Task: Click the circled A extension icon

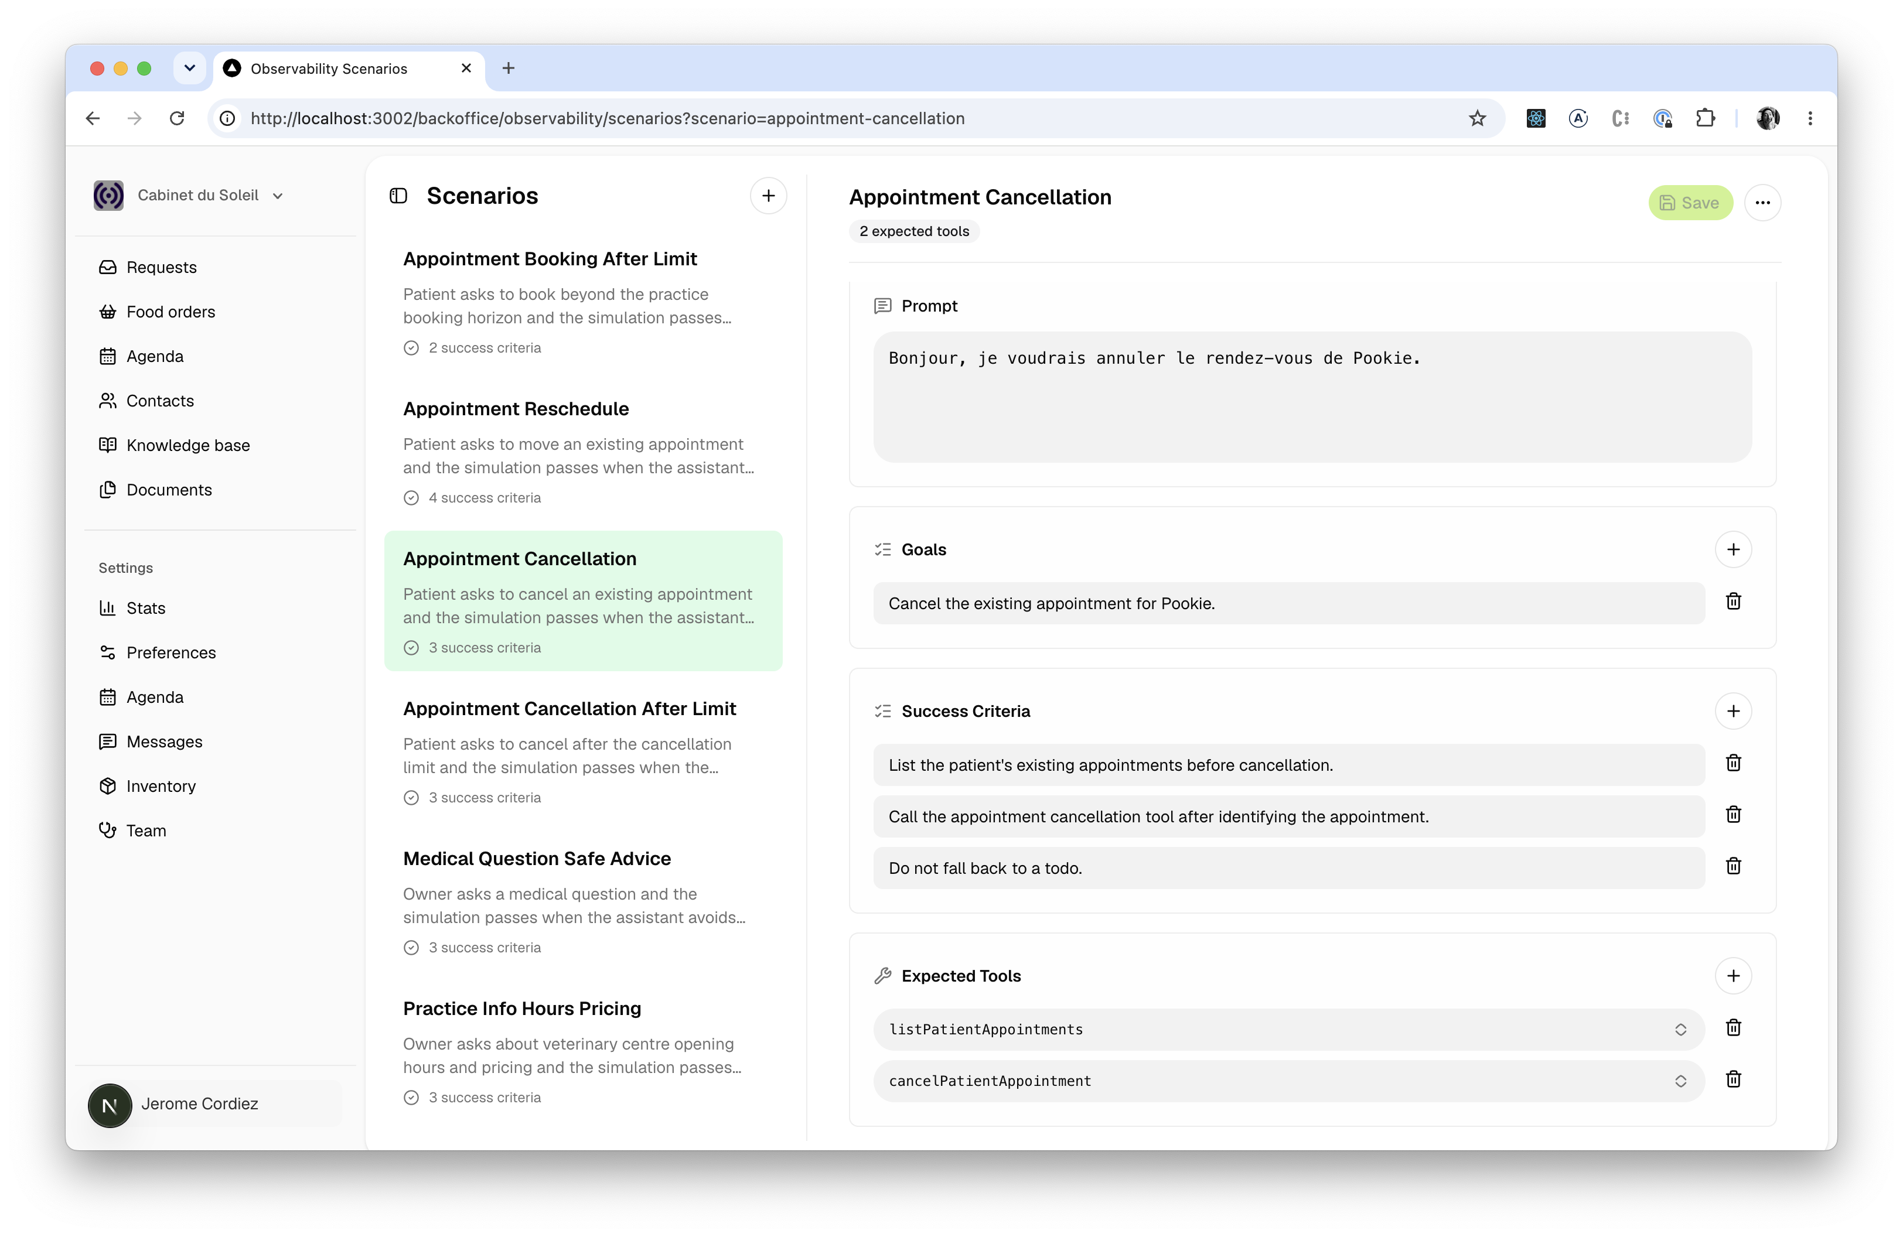Action: click(x=1578, y=118)
